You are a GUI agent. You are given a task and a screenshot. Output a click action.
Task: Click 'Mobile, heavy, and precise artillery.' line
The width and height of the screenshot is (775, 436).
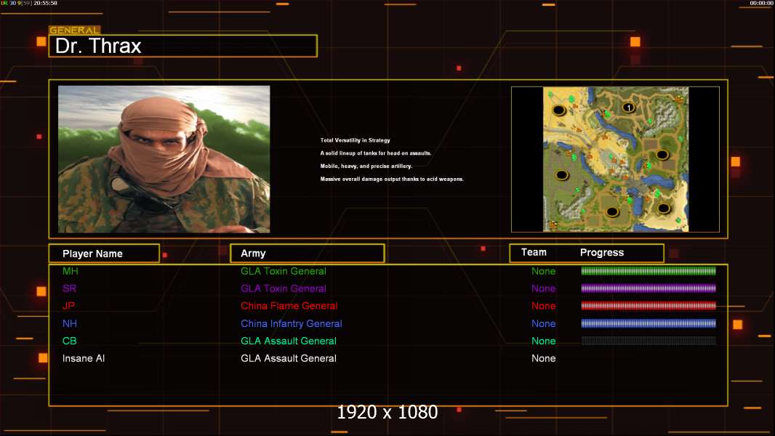[x=366, y=166]
